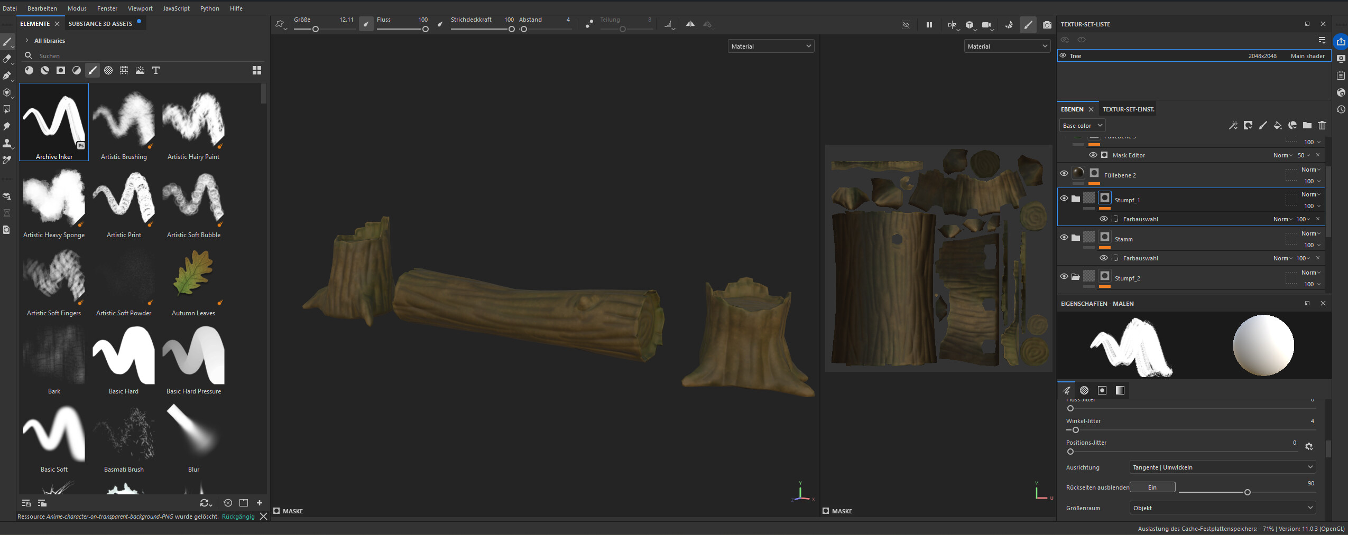
Task: Switch asset view to grid icon
Action: tap(257, 70)
